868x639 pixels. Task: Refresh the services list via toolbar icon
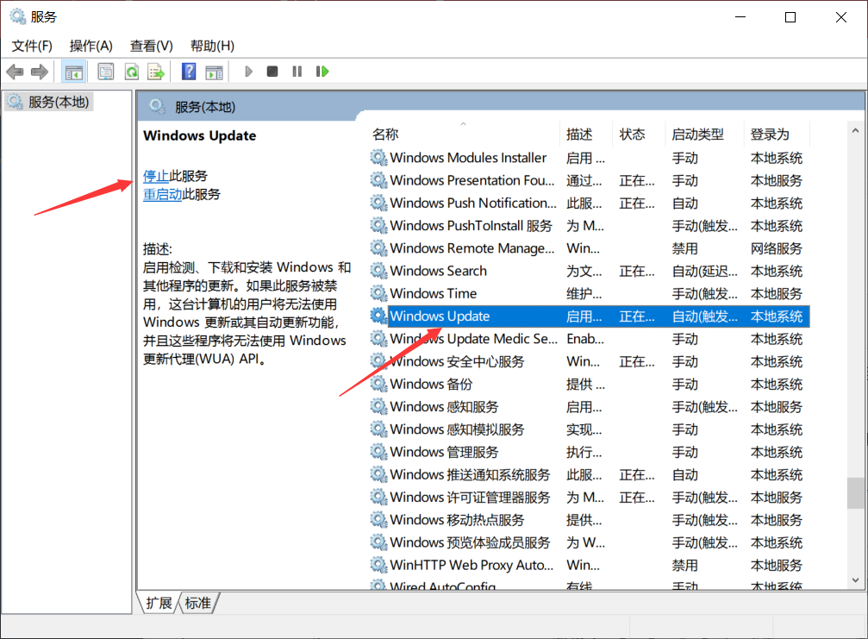point(132,72)
